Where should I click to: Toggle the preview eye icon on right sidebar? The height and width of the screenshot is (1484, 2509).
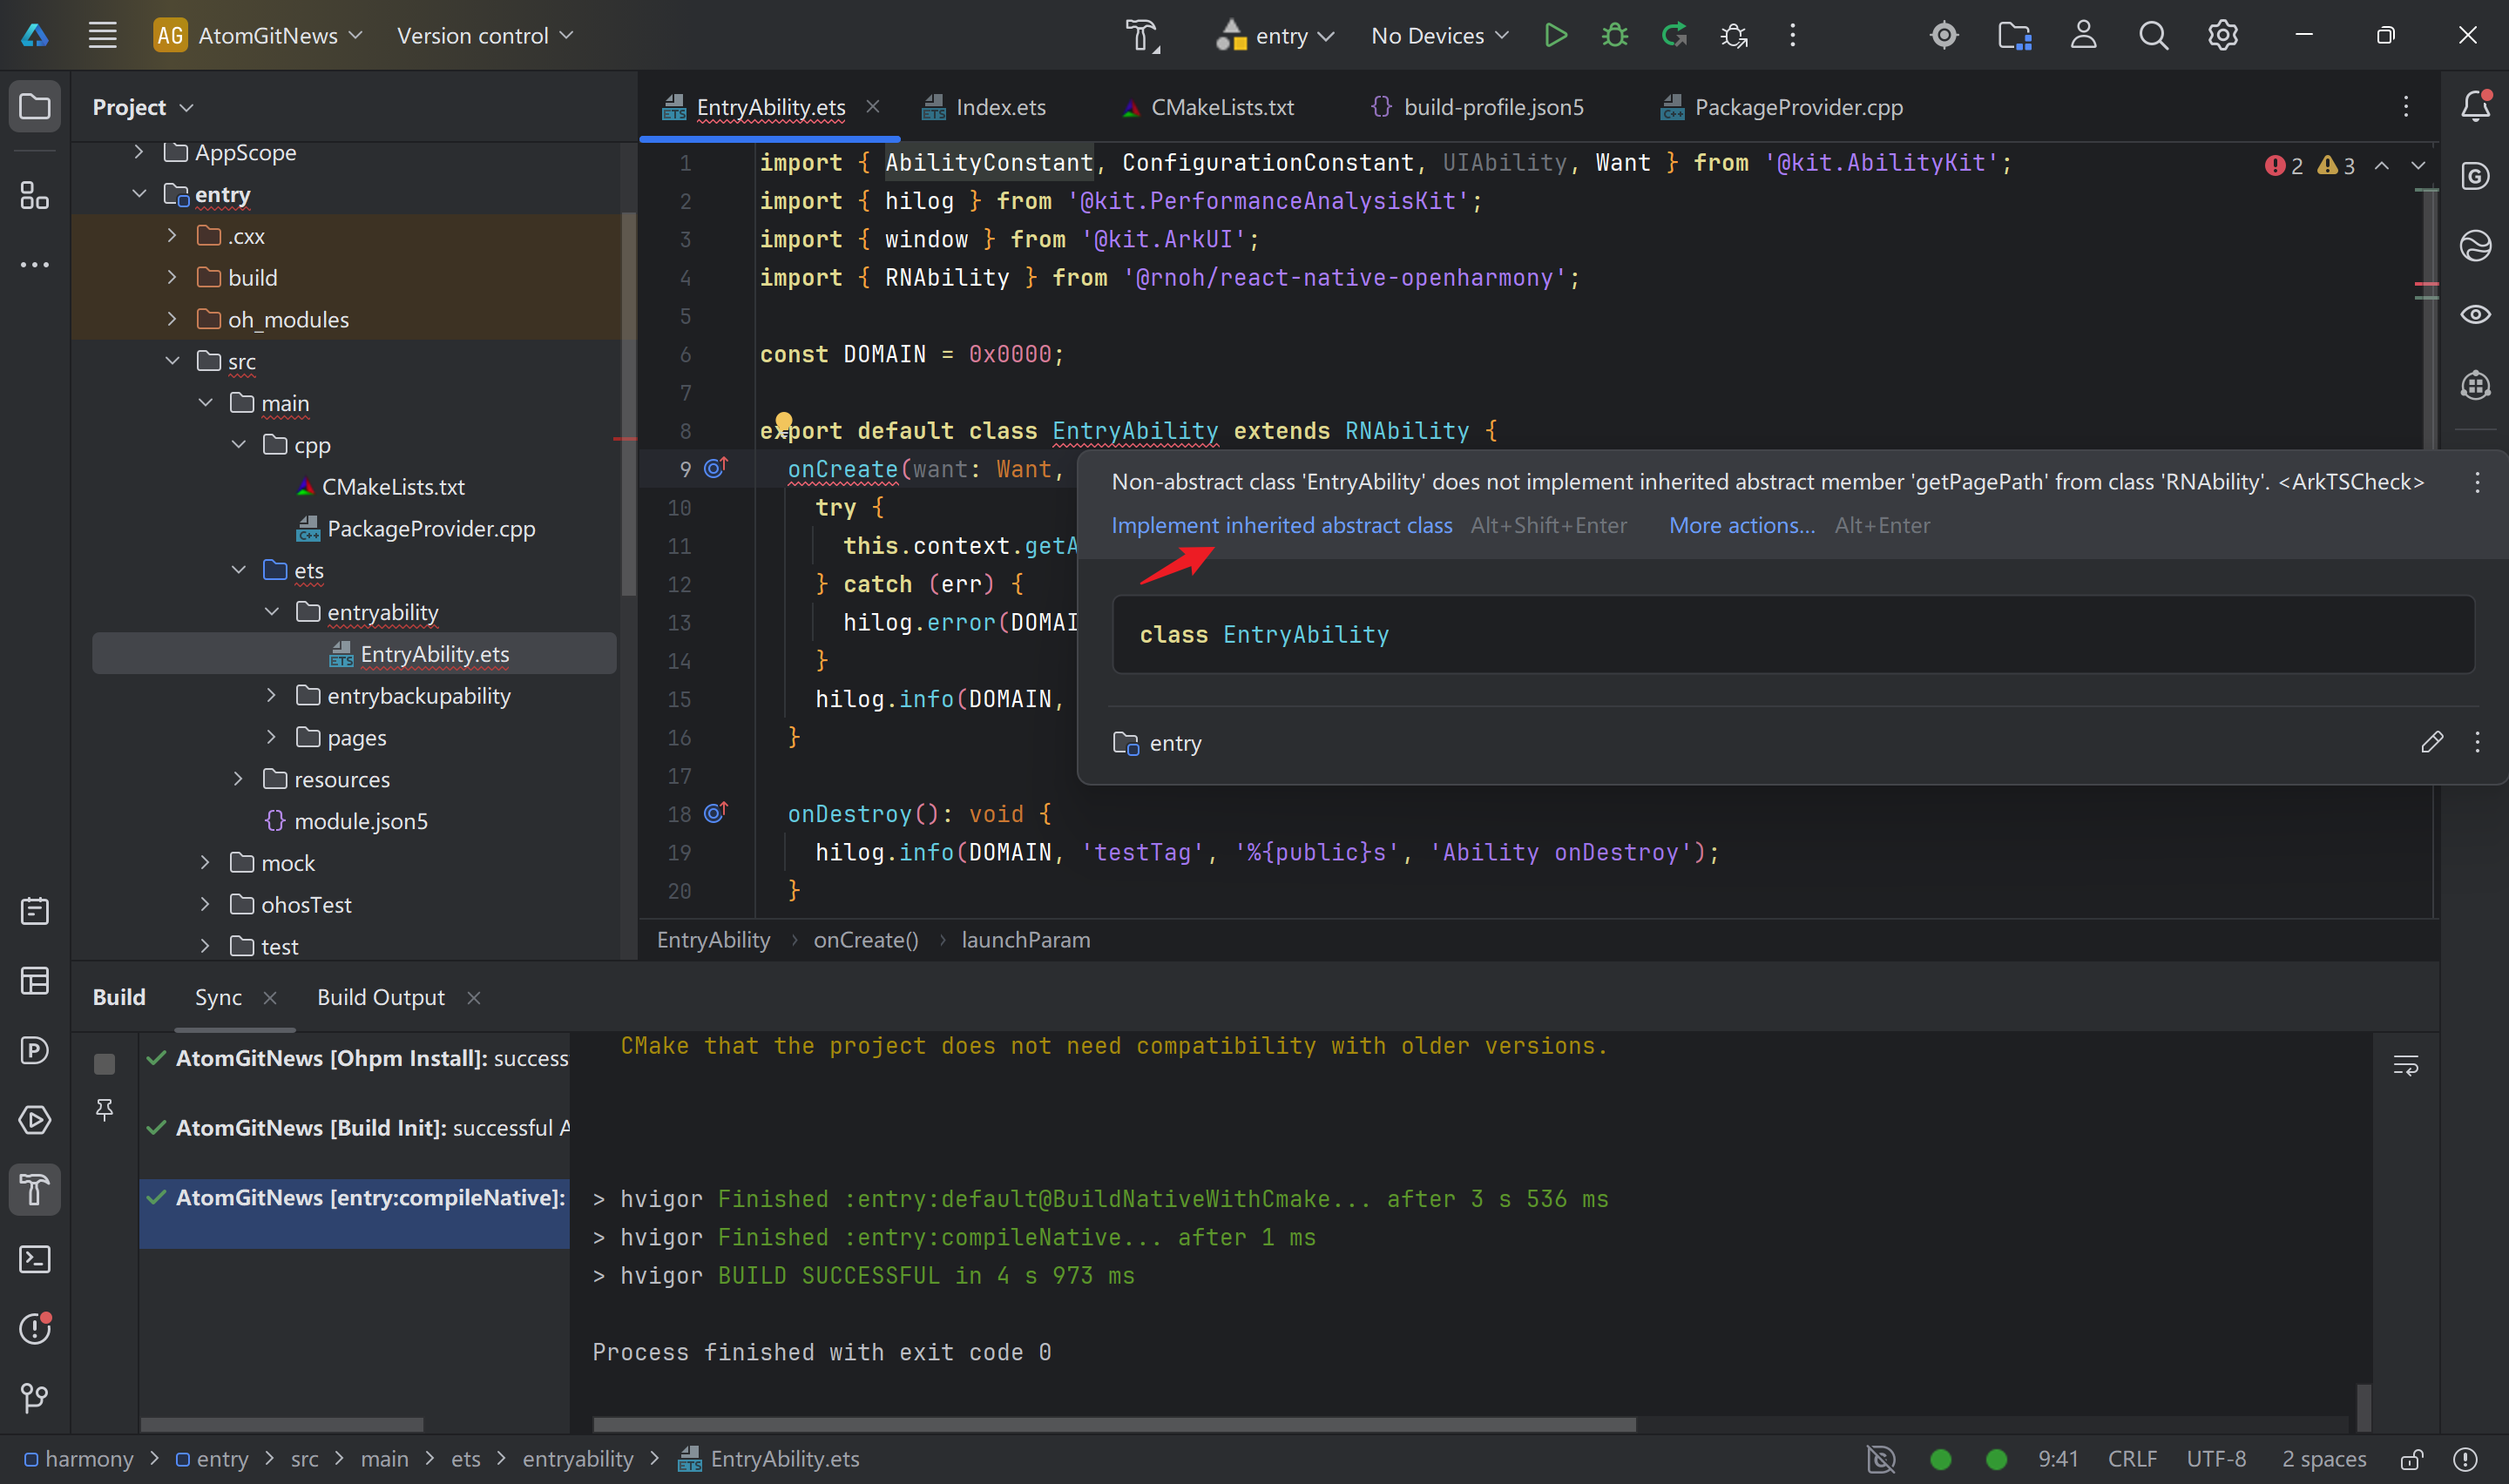pos(2475,315)
